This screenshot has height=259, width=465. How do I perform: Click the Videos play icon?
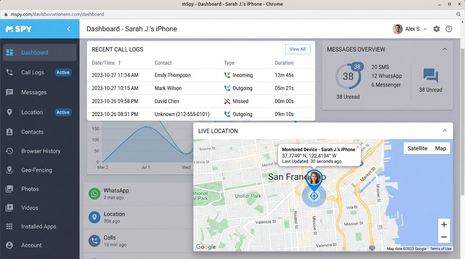[x=9, y=207]
